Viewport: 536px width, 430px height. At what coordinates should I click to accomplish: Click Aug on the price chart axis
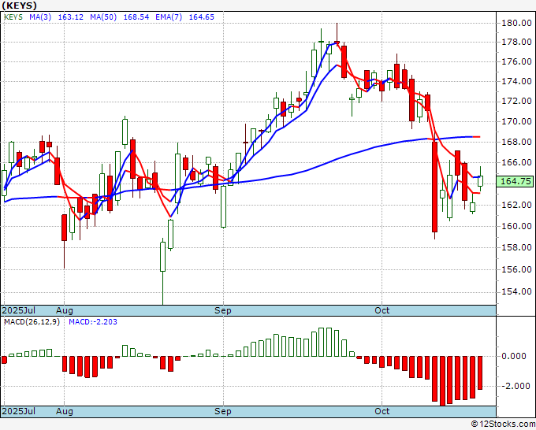(65, 310)
